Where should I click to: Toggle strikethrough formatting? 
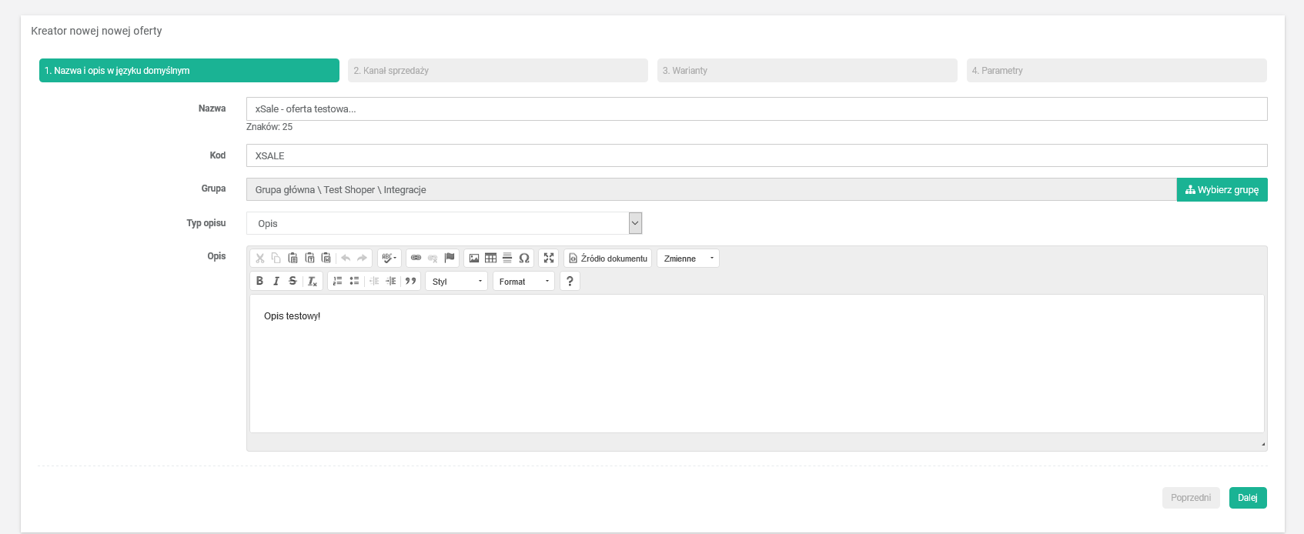(293, 282)
